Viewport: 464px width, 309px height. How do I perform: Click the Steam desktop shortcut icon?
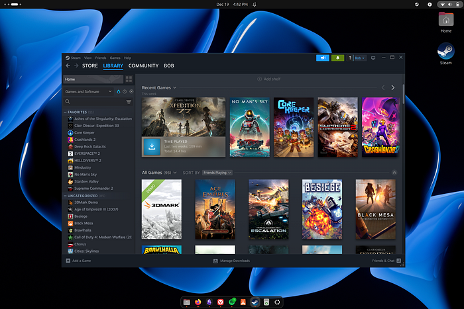click(445, 52)
